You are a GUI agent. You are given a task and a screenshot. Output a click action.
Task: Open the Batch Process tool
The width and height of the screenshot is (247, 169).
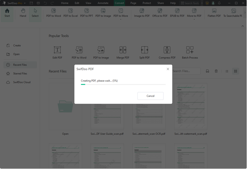(x=190, y=52)
